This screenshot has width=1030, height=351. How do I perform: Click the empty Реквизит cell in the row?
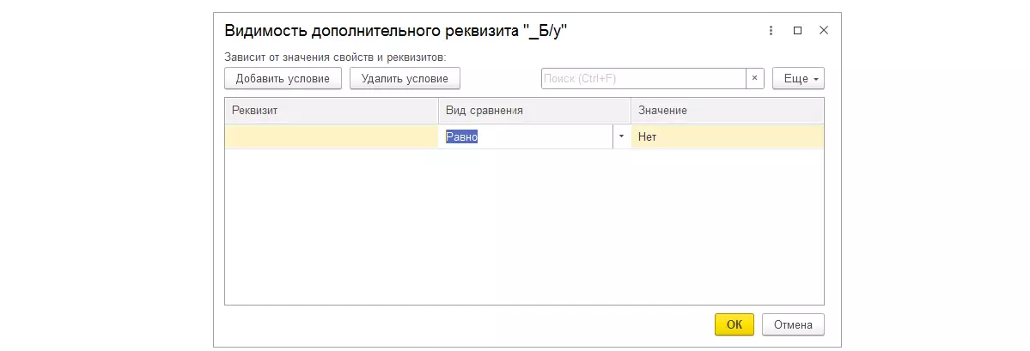point(331,136)
